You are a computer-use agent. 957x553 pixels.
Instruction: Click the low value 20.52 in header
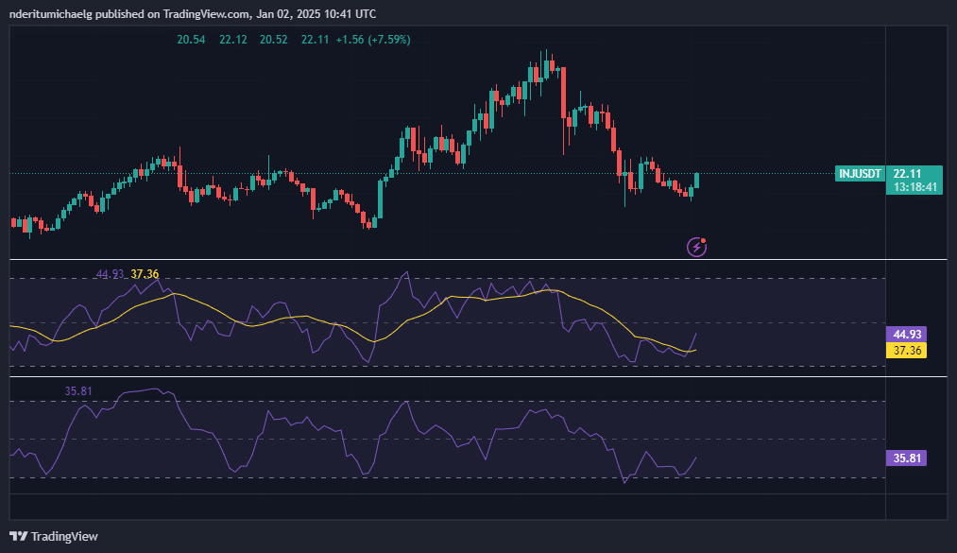tap(274, 40)
